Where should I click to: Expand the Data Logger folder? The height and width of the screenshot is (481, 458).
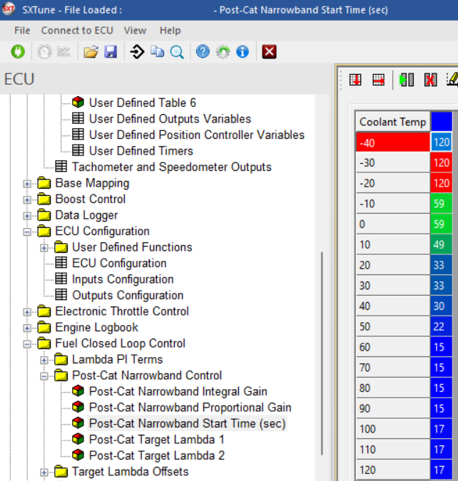27,216
